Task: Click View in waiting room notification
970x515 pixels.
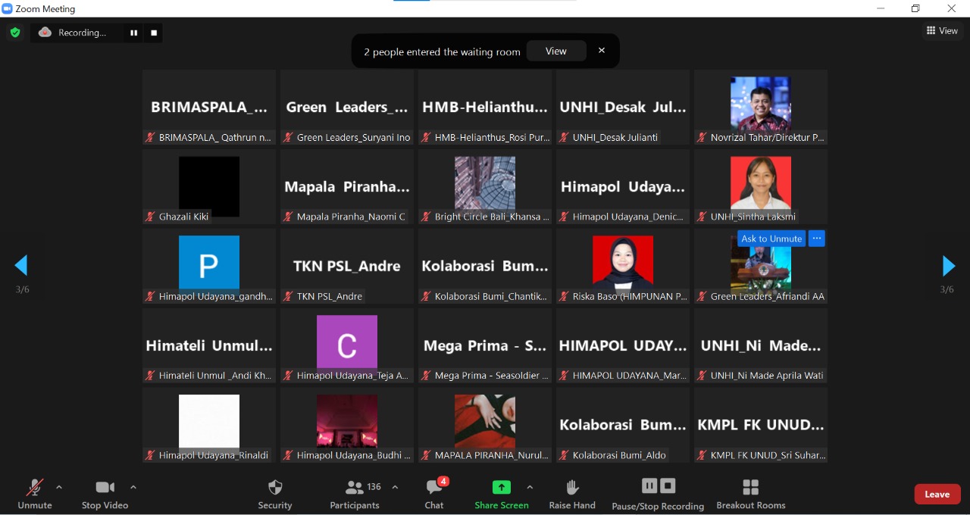Action: pyautogui.click(x=556, y=51)
